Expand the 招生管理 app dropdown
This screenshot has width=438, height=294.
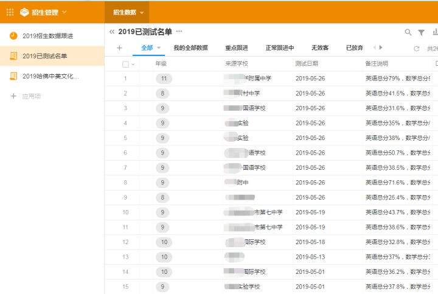click(64, 12)
